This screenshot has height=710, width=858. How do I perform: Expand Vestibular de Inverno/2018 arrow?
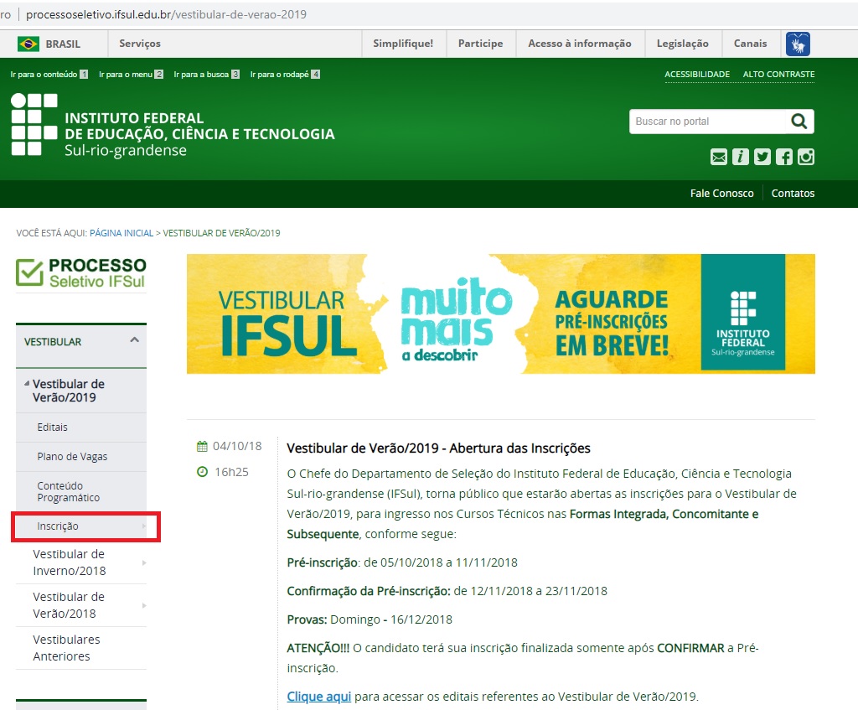(144, 562)
